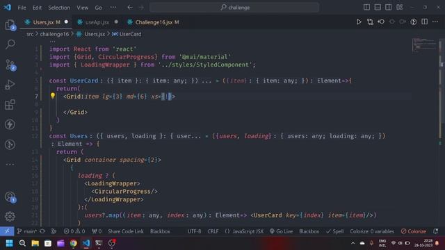Switch to the useApi.jsx tab
Screen dimensions: 445x250
(x=97, y=22)
